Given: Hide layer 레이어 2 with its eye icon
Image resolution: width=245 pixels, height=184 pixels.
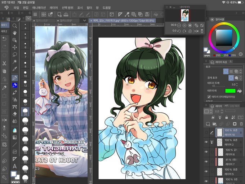Looking at the screenshot, I should point(206,142).
